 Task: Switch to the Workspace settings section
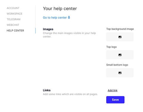click(x=15, y=14)
